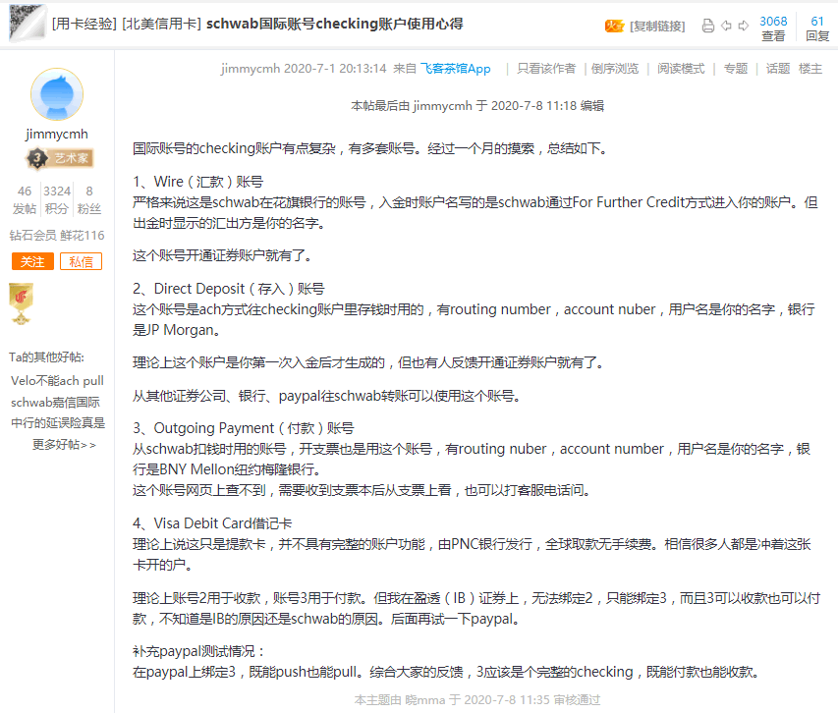The height and width of the screenshot is (713, 838).
Task: View the 3324 积分 points
Action: 57,199
